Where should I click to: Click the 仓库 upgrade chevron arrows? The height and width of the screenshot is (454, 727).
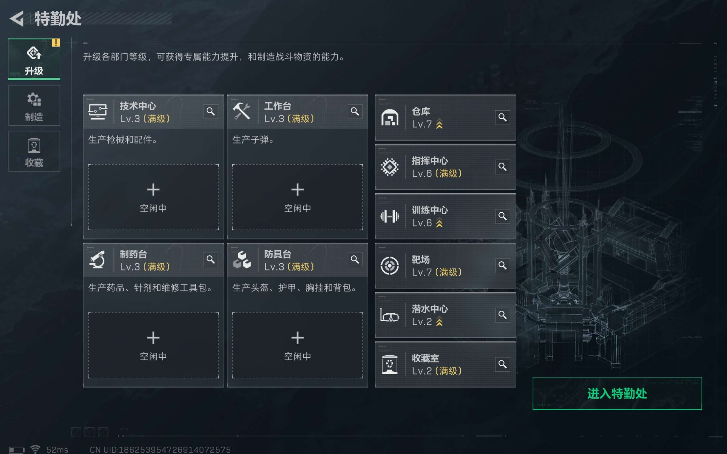(439, 124)
